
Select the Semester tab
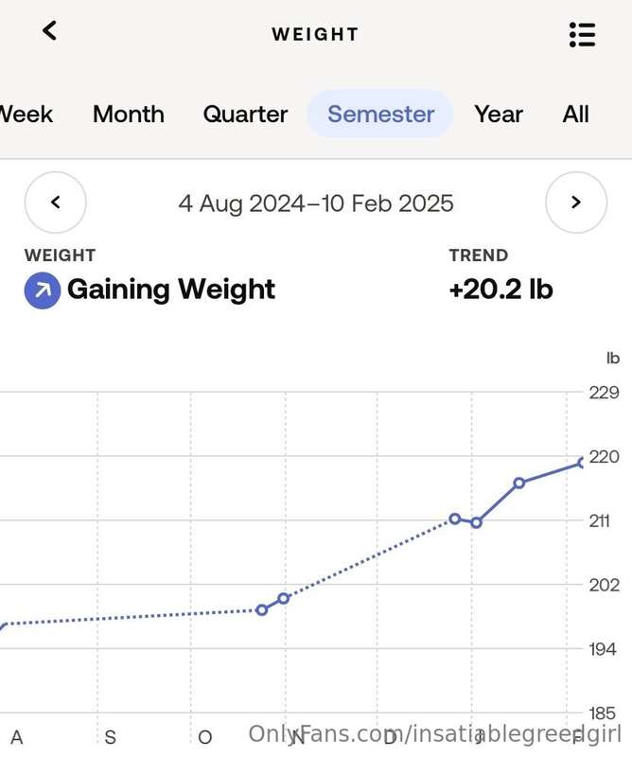380,114
